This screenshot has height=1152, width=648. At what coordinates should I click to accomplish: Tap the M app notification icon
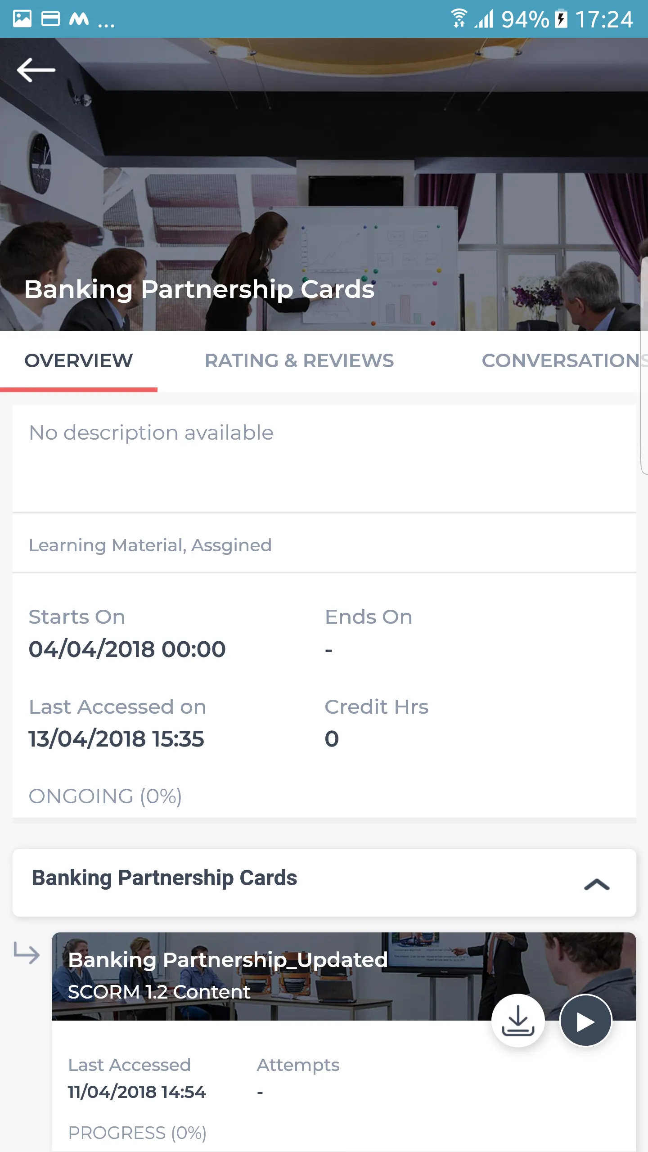click(x=79, y=19)
